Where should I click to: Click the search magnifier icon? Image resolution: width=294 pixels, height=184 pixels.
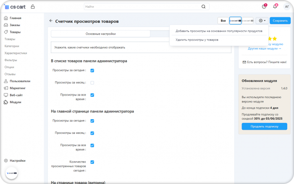click(203, 7)
